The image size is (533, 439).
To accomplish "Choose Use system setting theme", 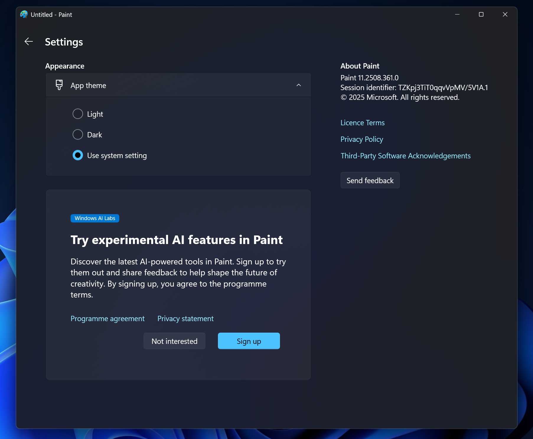I will 78,155.
